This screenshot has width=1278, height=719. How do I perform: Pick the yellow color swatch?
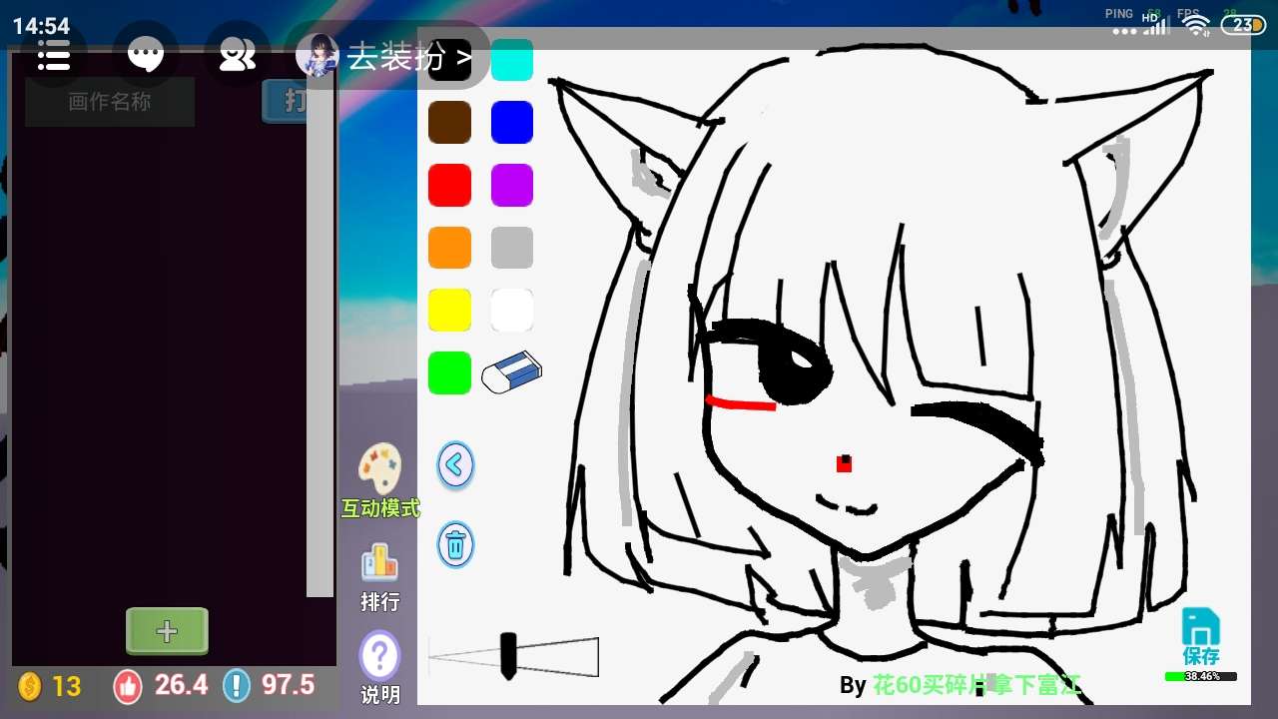449,310
